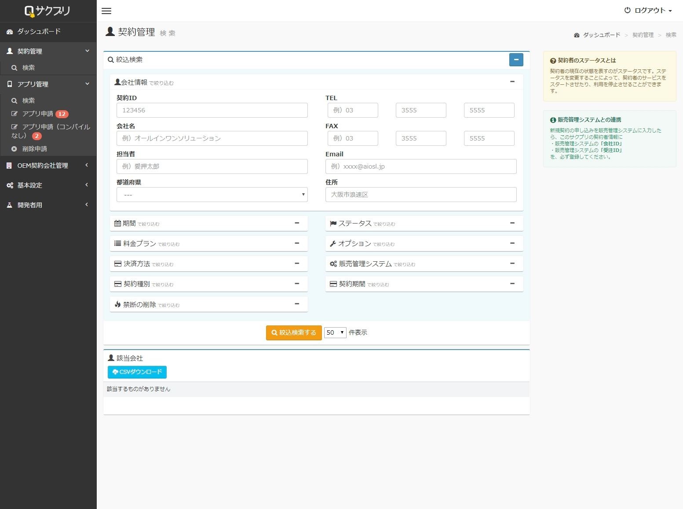This screenshot has height=509, width=683.
Task: Toggle the ステータス filter box minus
Action: tap(512, 223)
